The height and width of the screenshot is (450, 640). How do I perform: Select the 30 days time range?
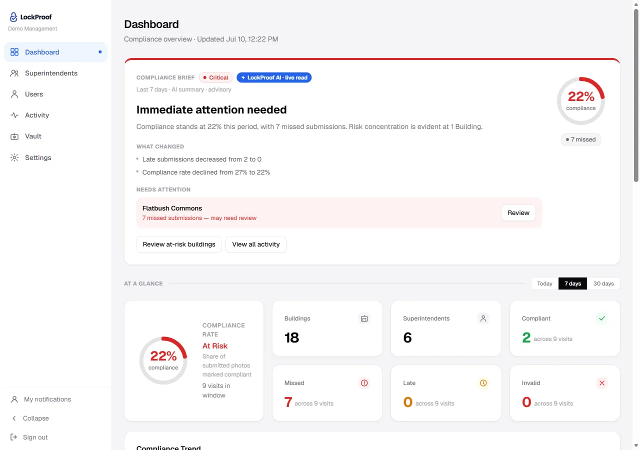(x=603, y=283)
